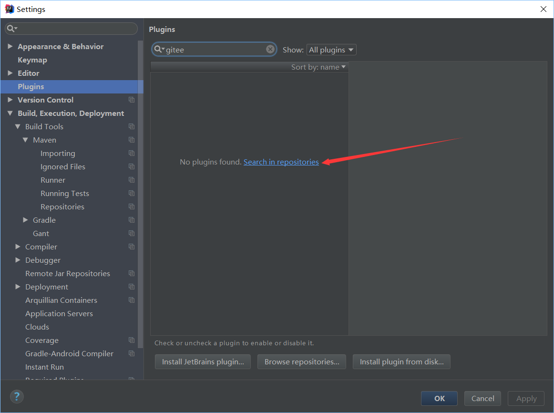Click project-level icon next to Coverage
This screenshot has width=554, height=413.
(132, 340)
